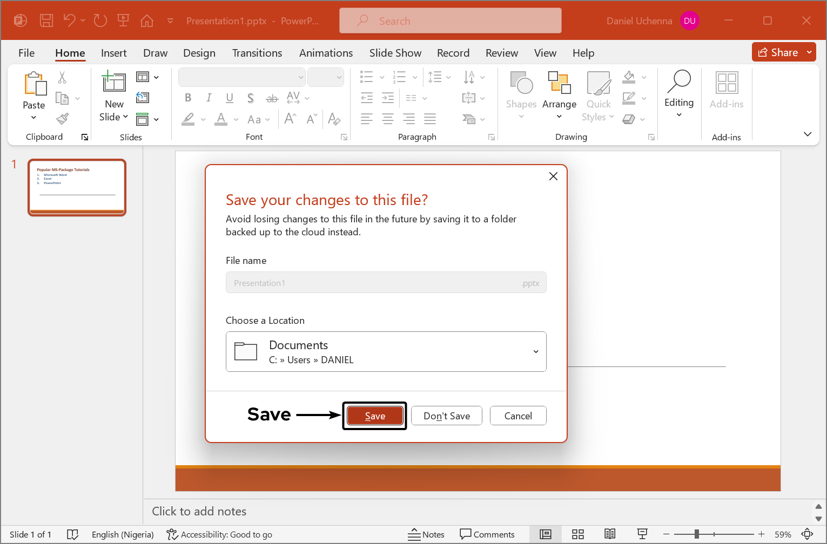The height and width of the screenshot is (544, 827).
Task: Open the Slide Sorter view icon
Action: 578,534
